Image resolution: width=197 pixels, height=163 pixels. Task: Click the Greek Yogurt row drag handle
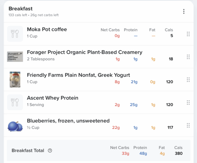tap(188, 80)
